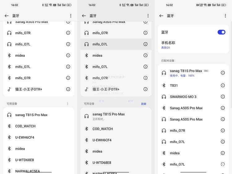This screenshot has height=174, width=232.
Task: Middle screen: select U-EWH6CF4 device
Action: click(x=116, y=140)
